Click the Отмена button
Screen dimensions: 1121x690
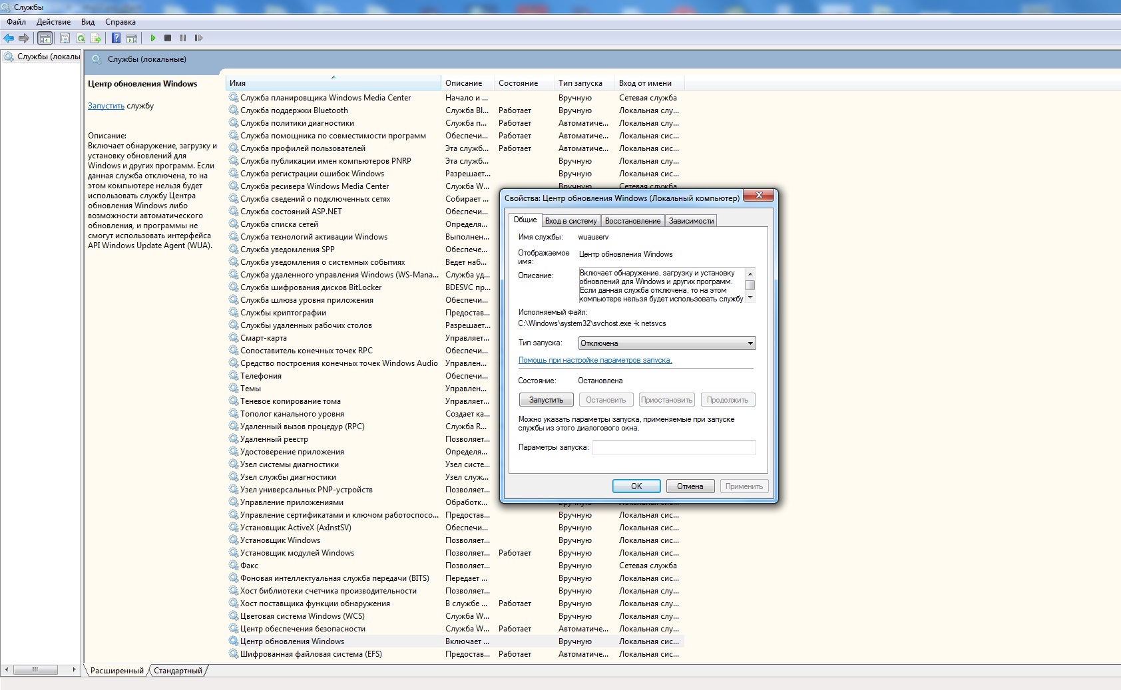[690, 486]
